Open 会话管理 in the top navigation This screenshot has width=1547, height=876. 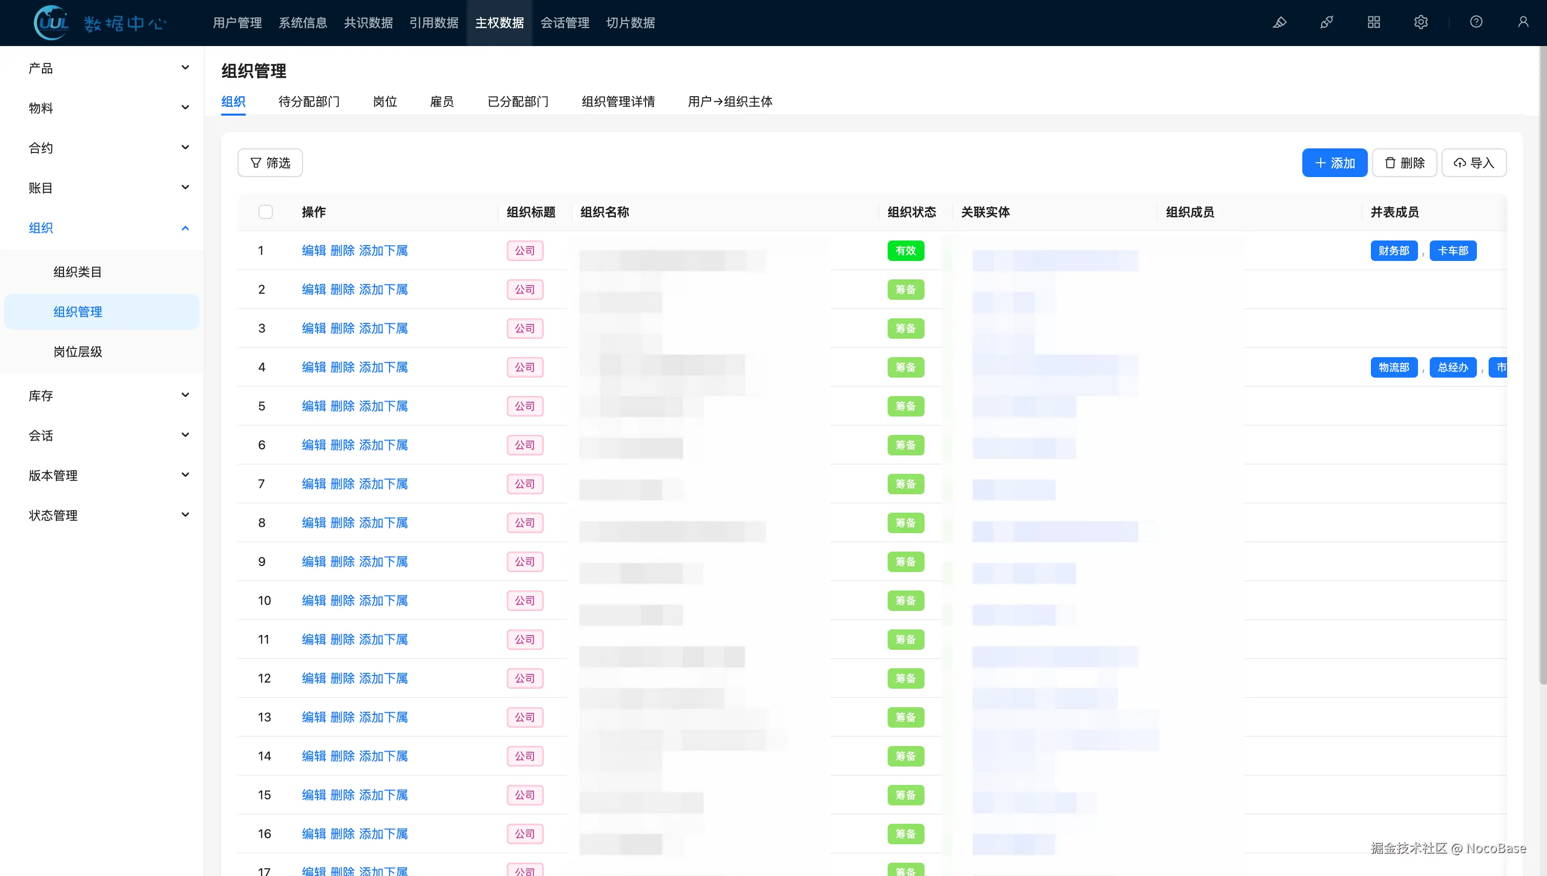565,23
